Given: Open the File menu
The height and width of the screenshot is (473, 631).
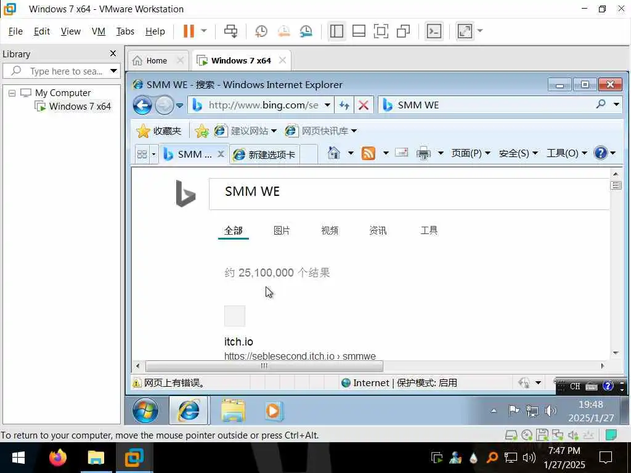Looking at the screenshot, I should 15,31.
